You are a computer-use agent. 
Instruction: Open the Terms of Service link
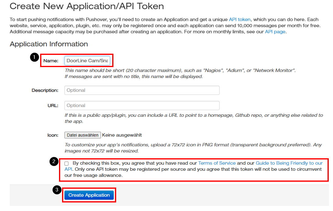point(217,163)
